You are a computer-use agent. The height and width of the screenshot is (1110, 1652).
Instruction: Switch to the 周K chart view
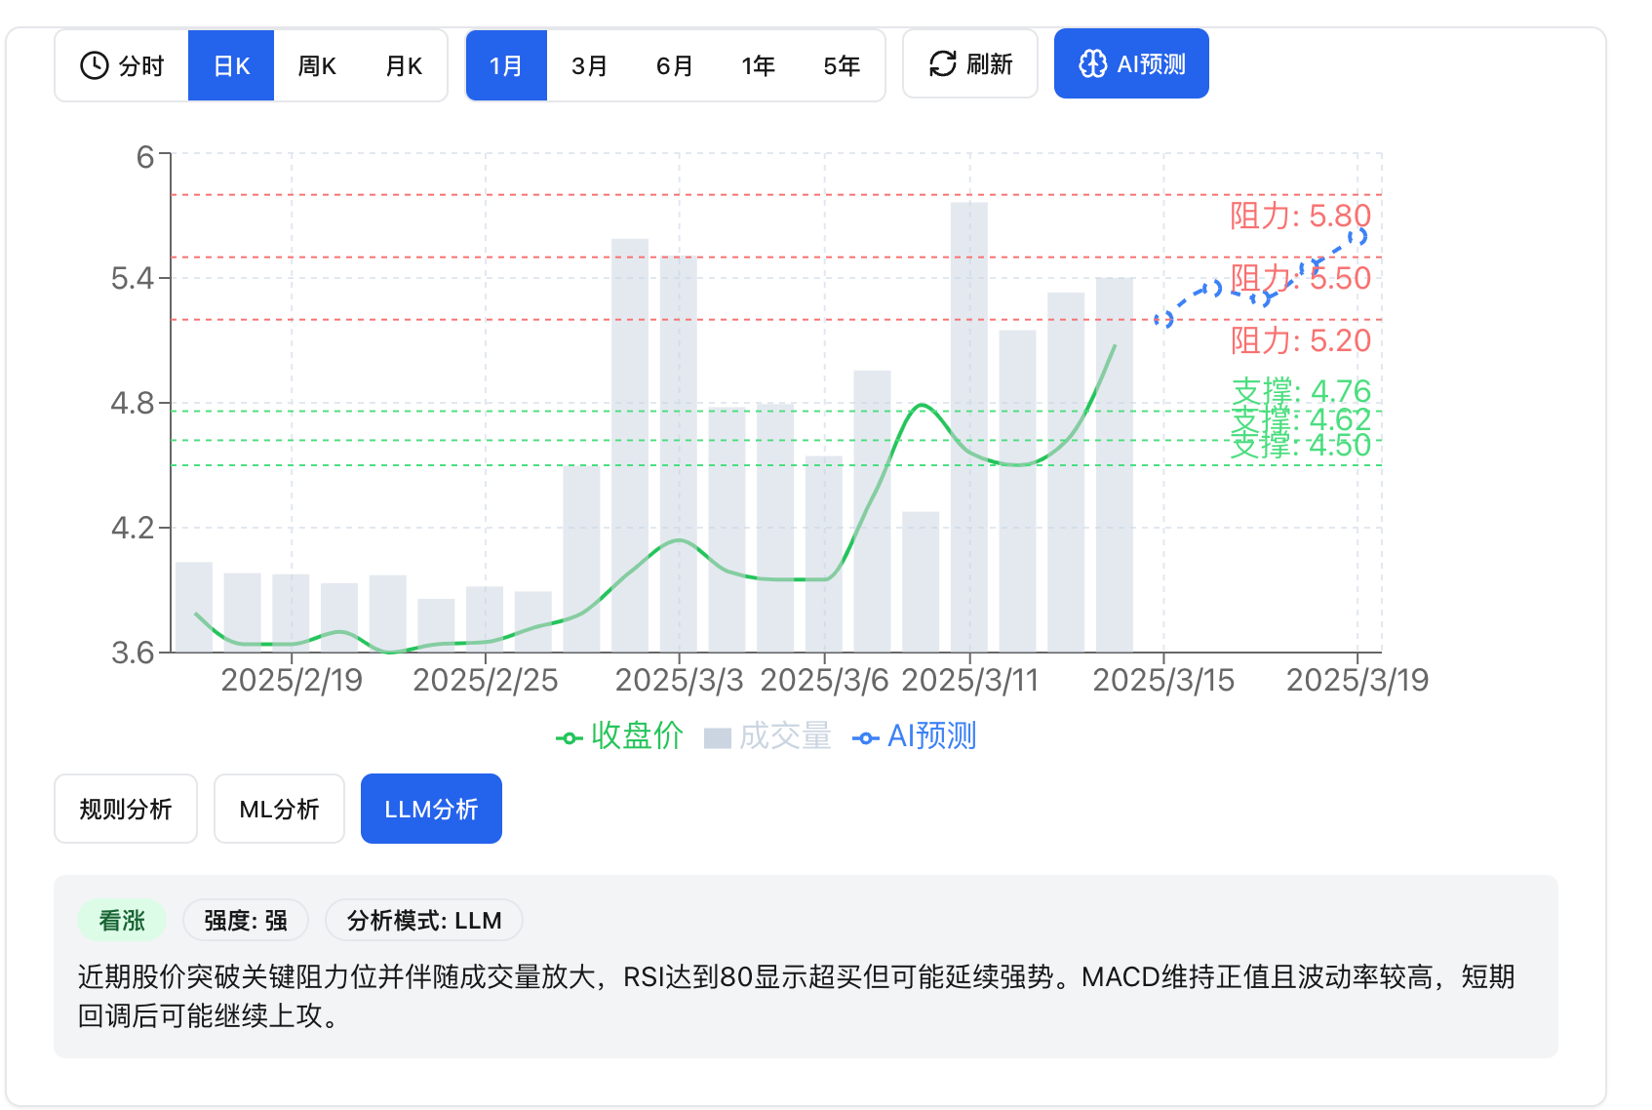point(317,65)
